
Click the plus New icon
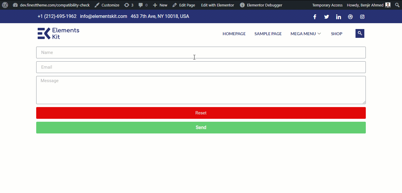point(155,5)
